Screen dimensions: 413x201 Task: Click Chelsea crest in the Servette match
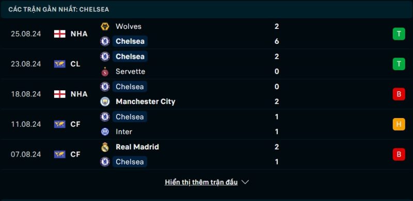[105, 56]
